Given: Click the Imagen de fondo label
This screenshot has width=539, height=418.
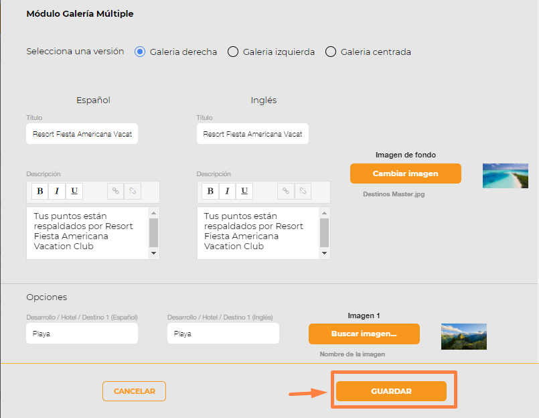Looking at the screenshot, I should click(x=406, y=155).
